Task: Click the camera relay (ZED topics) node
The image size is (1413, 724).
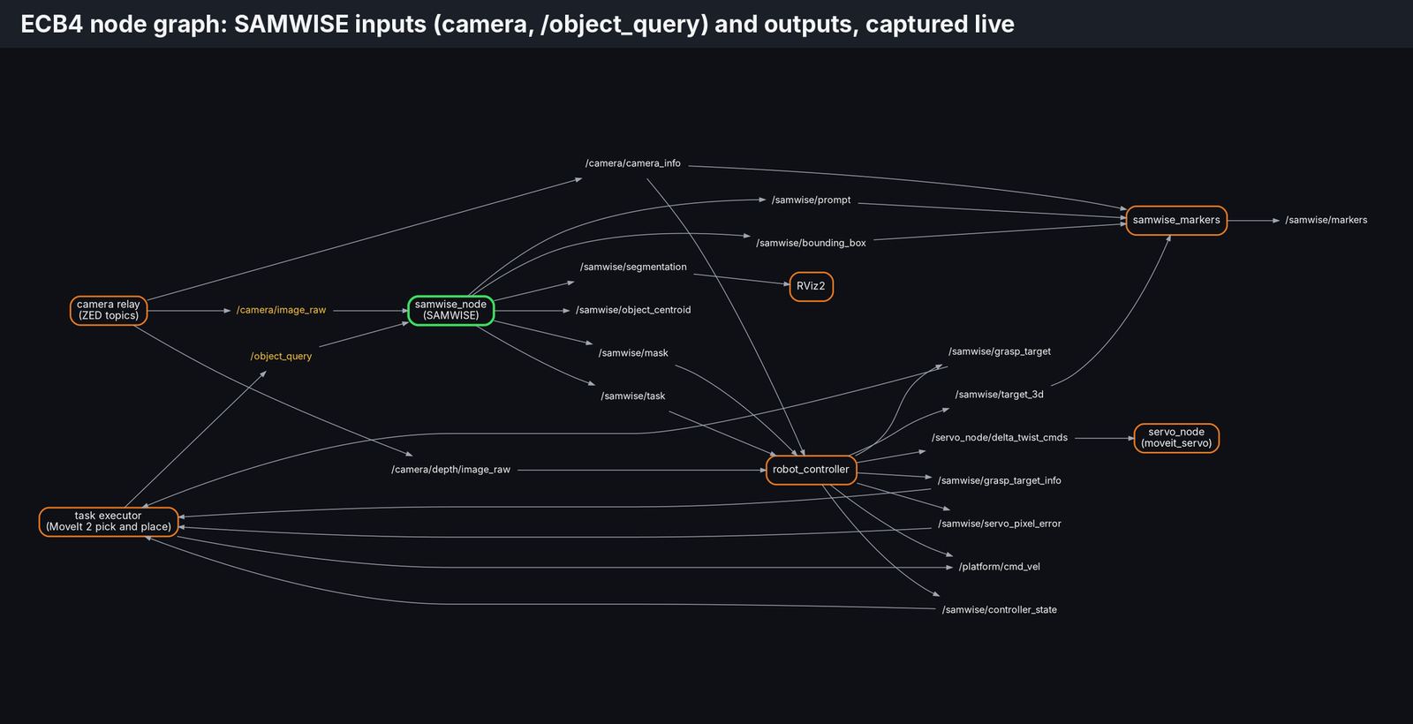Action: pyautogui.click(x=109, y=311)
